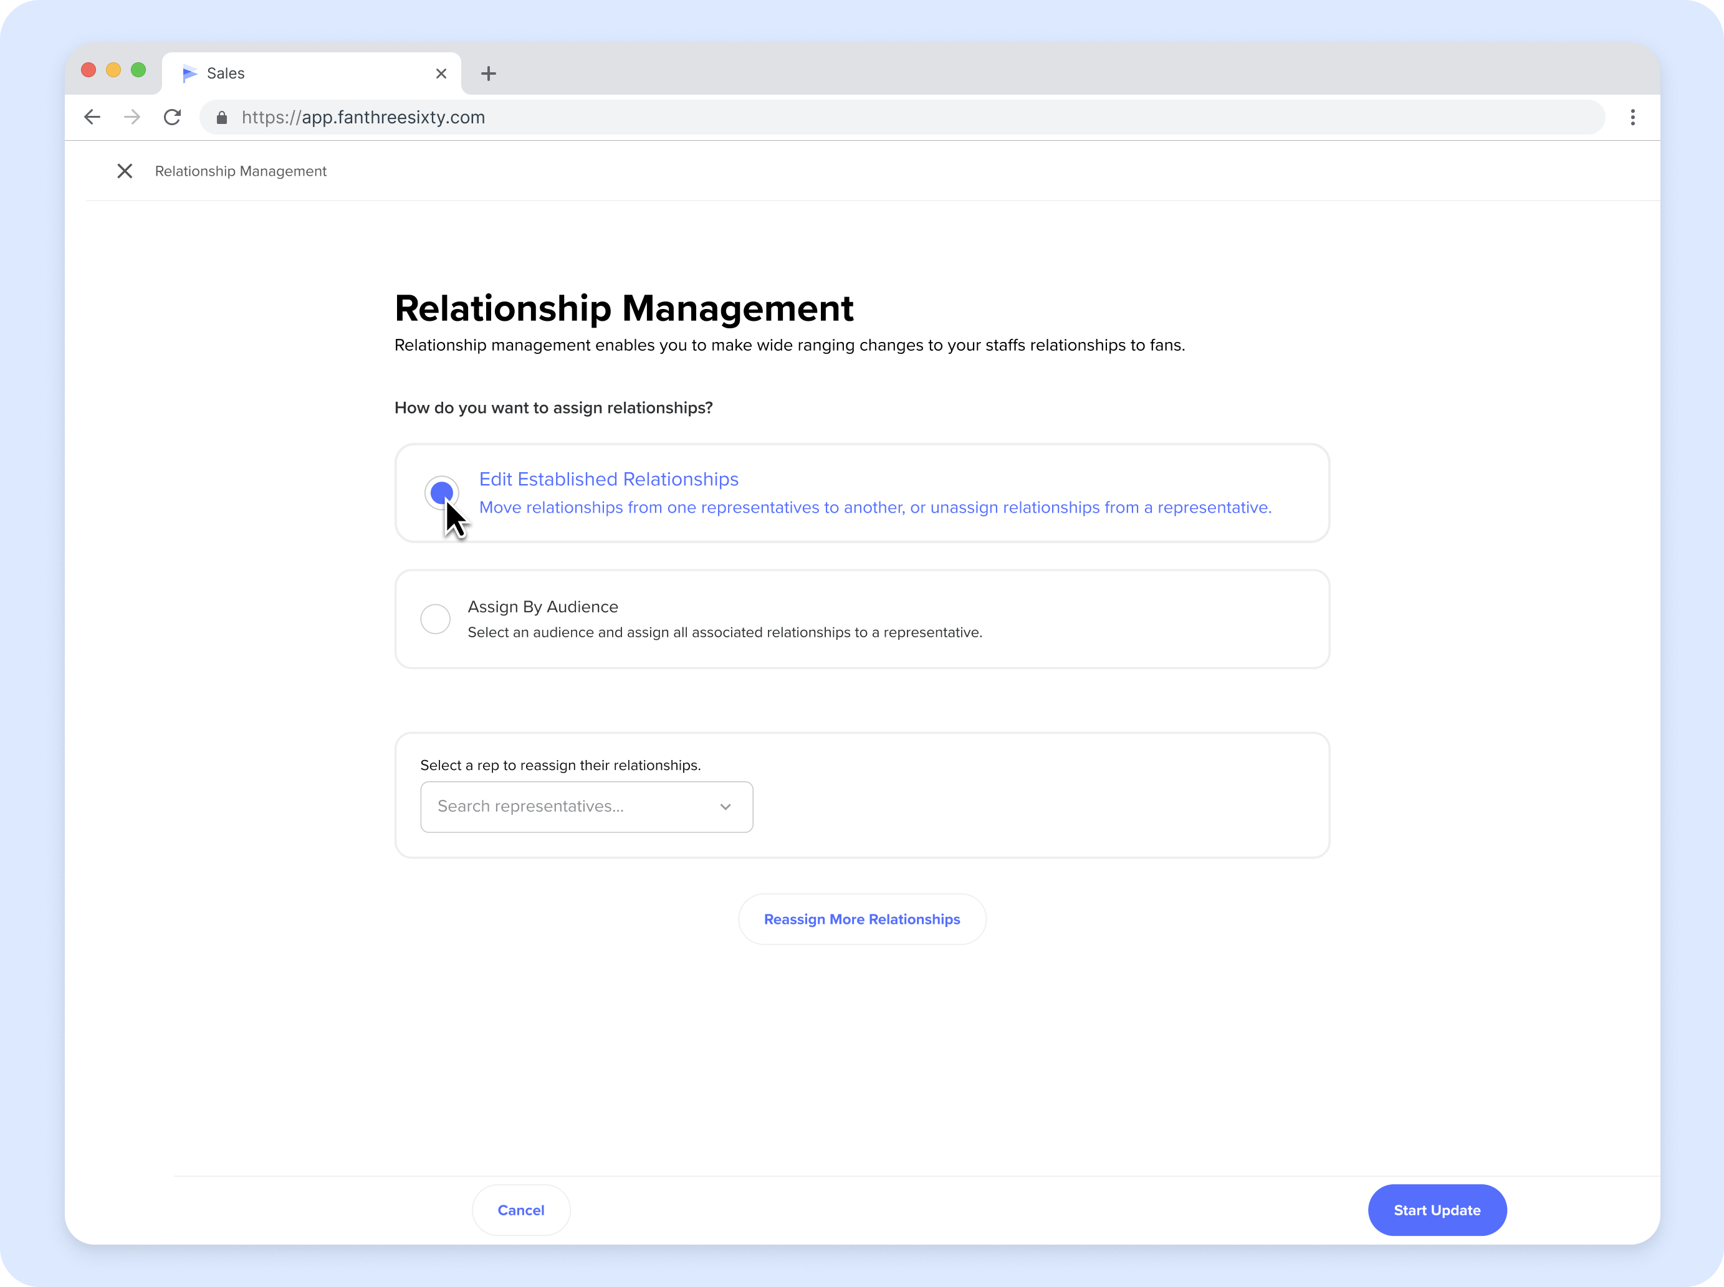Viewport: 1724px width, 1287px height.
Task: Click the Assign By Audience title
Action: (x=542, y=607)
